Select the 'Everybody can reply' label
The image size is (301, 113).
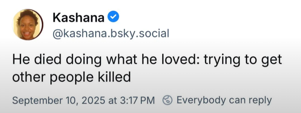click(224, 100)
